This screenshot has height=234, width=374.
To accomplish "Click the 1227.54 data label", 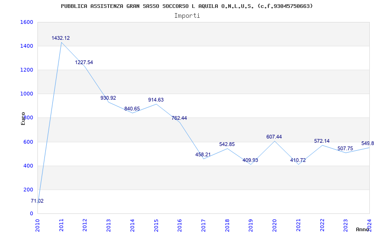I will point(84,62).
